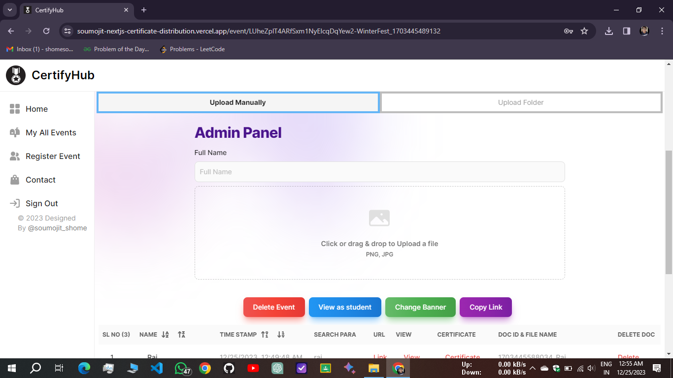Screen dimensions: 673x378
Task: Open the Chrome three-dot menu
Action: click(662, 31)
